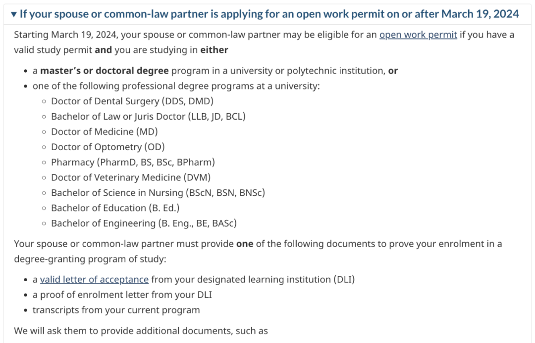Click the Bachelor of Education (B. Ed.) item
This screenshot has width=535, height=343.
[x=115, y=208]
